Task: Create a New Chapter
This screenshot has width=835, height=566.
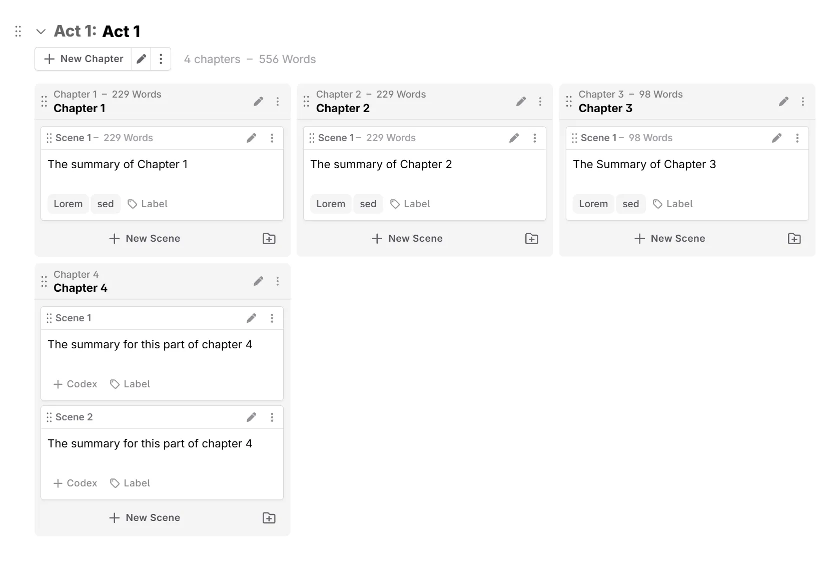Action: pyautogui.click(x=83, y=59)
